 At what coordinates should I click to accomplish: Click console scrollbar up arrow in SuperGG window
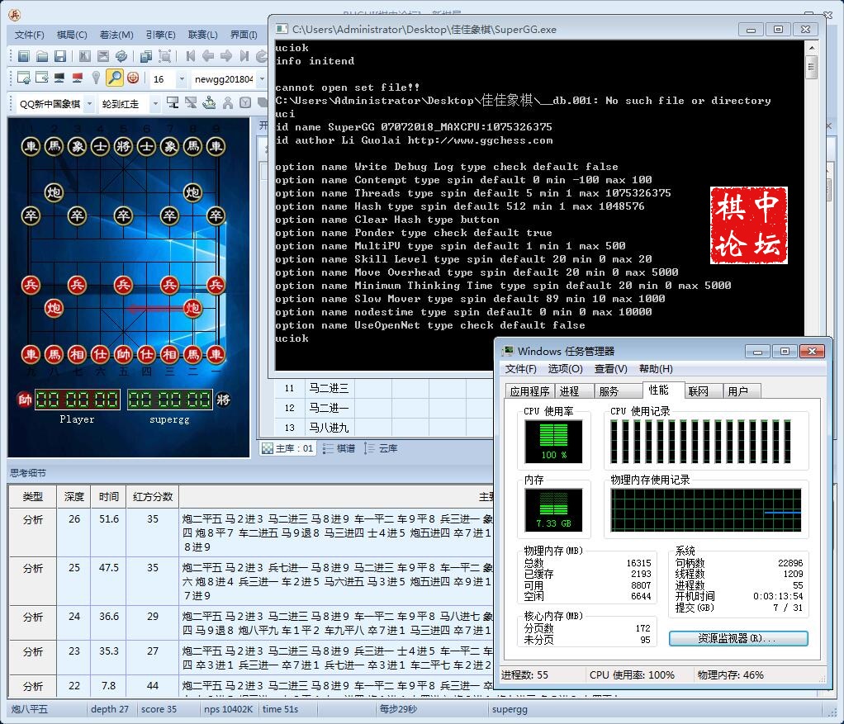pyautogui.click(x=811, y=47)
